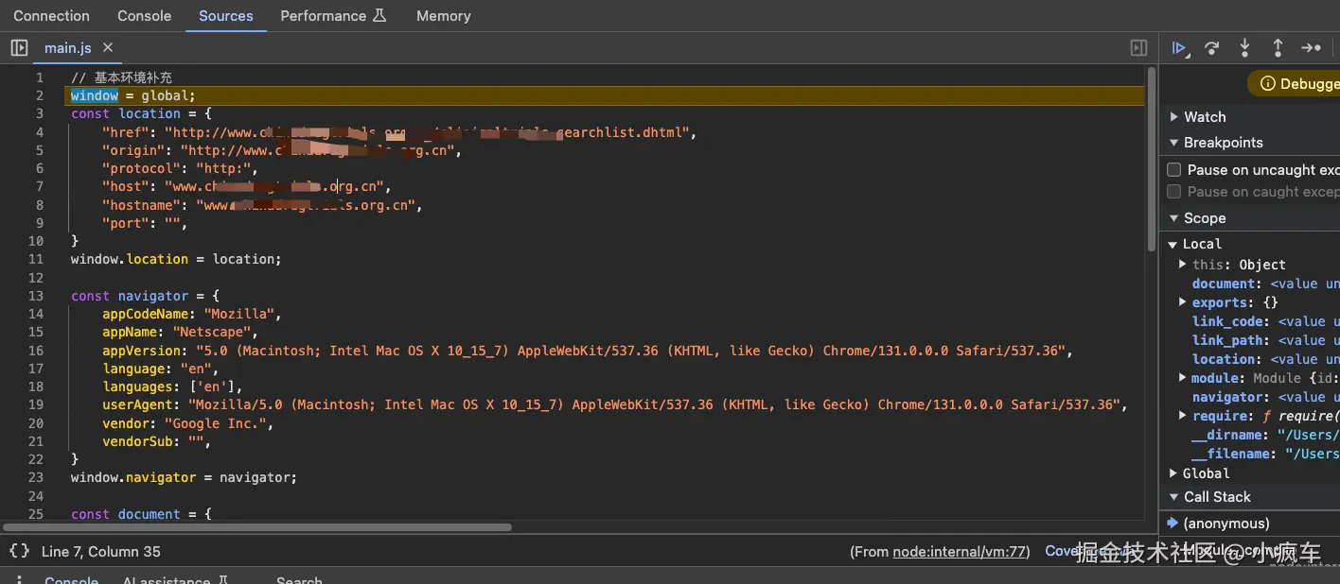
Task: Toggle the file navigator sidebar icon
Action: [19, 48]
